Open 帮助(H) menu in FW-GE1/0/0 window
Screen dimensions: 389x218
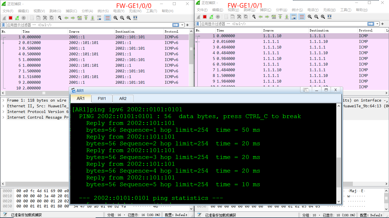pyautogui.click(x=167, y=11)
